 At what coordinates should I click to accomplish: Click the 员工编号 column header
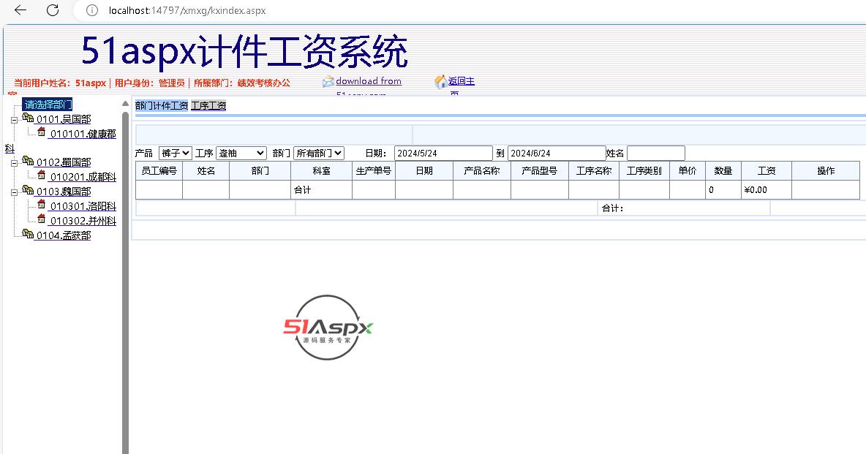159,170
